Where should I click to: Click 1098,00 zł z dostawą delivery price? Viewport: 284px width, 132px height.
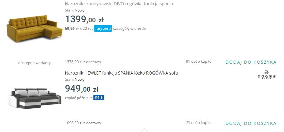[83, 123]
